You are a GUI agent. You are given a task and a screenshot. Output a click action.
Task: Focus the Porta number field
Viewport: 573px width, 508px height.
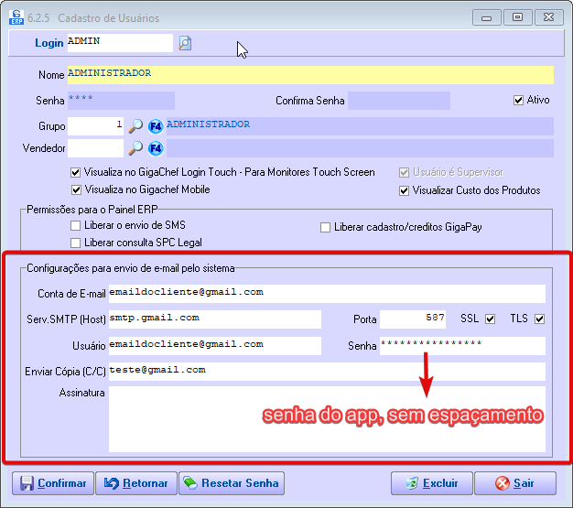(x=413, y=319)
